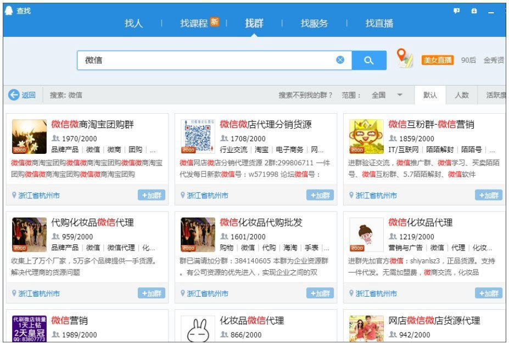Screen dimensions: 509x345
Task: Join 微信微店代理分销货源 with +加群
Action: [x=320, y=195]
